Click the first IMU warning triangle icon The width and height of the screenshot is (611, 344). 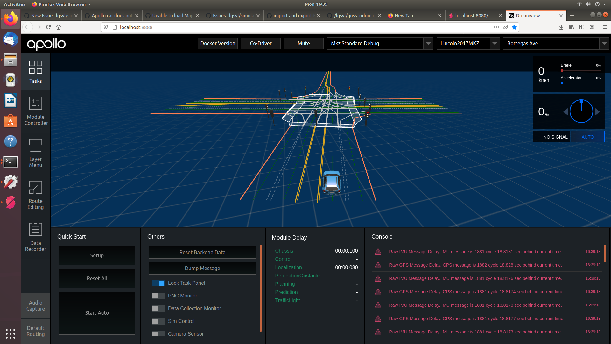point(378,252)
